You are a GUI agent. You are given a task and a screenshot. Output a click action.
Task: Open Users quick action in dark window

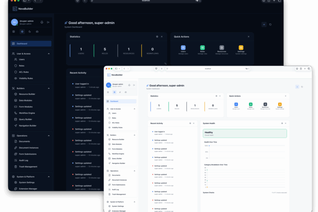183,50
